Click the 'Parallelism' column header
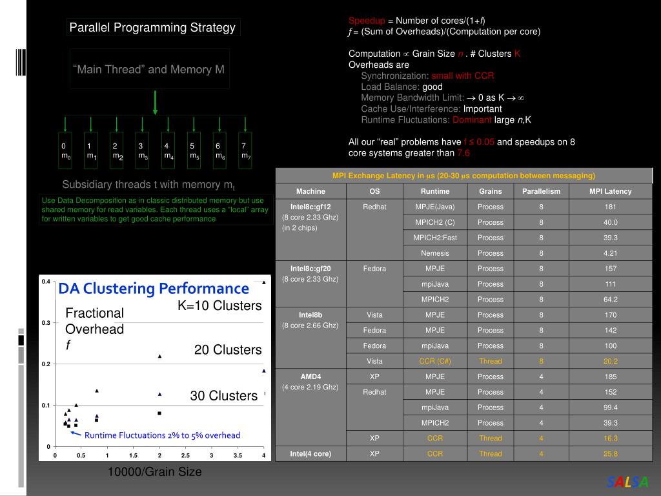The height and width of the screenshot is (496, 661). [542, 191]
